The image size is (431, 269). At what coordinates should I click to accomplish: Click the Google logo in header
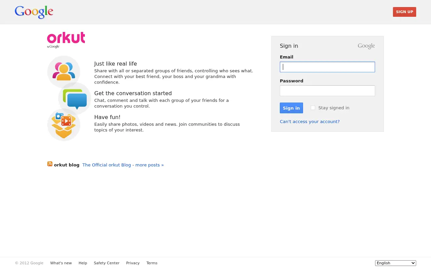[34, 12]
